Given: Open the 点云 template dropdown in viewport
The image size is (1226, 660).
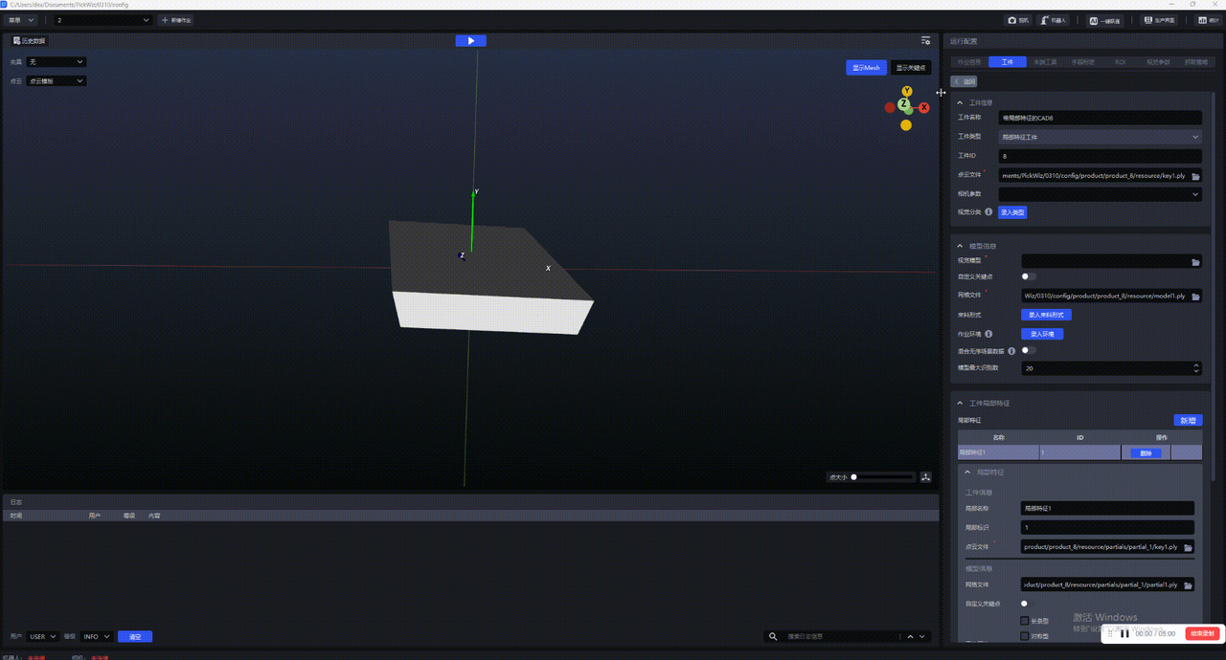Looking at the screenshot, I should 57,81.
